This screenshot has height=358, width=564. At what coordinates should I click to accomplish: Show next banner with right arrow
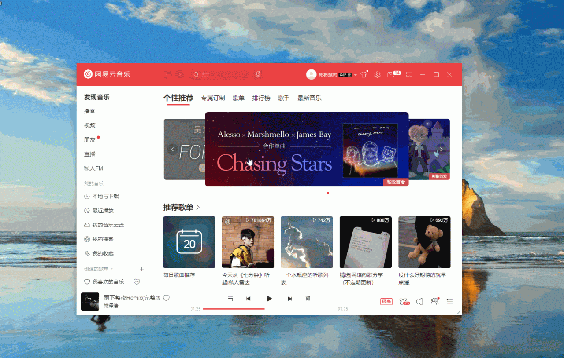pos(441,150)
